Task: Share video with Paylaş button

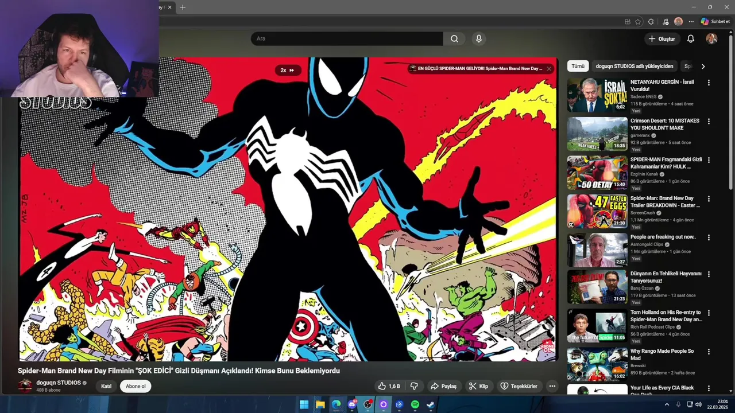Action: click(x=443, y=386)
